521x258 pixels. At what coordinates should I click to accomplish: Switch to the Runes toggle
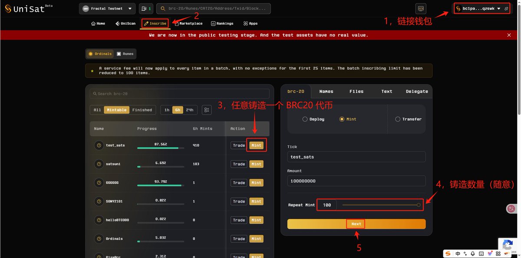click(x=125, y=54)
